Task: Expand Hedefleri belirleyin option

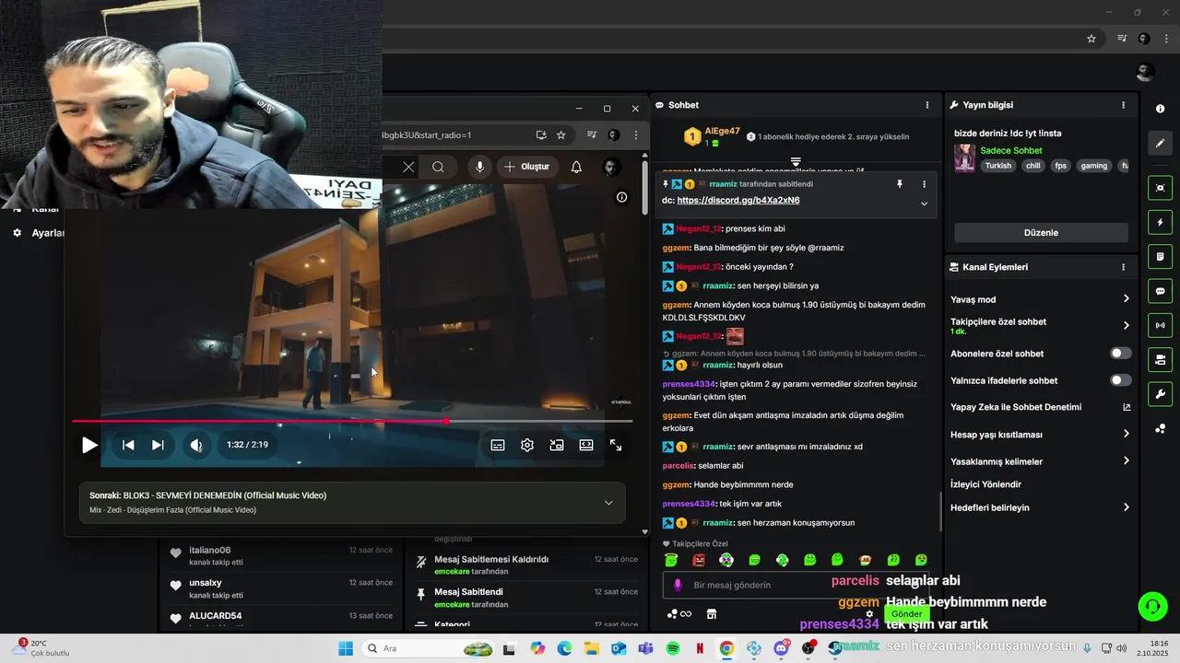Action: tap(1041, 507)
